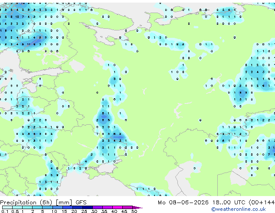Screen dimensions: 275x213
Task: Select the 35–40 mm legend color box
Action: 107,207
